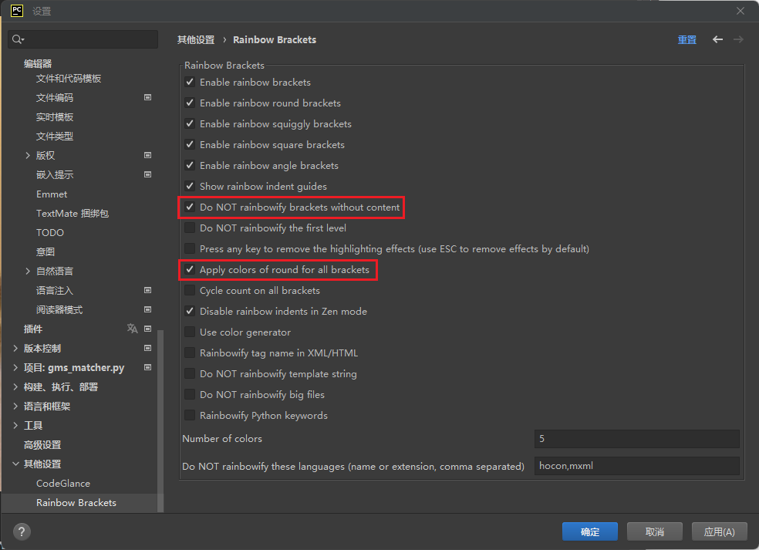Enable Do NOT rainbowify the first level

point(190,228)
